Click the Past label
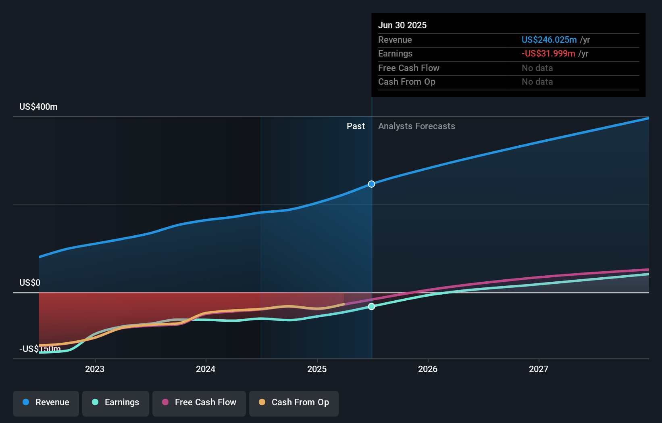 pos(356,126)
